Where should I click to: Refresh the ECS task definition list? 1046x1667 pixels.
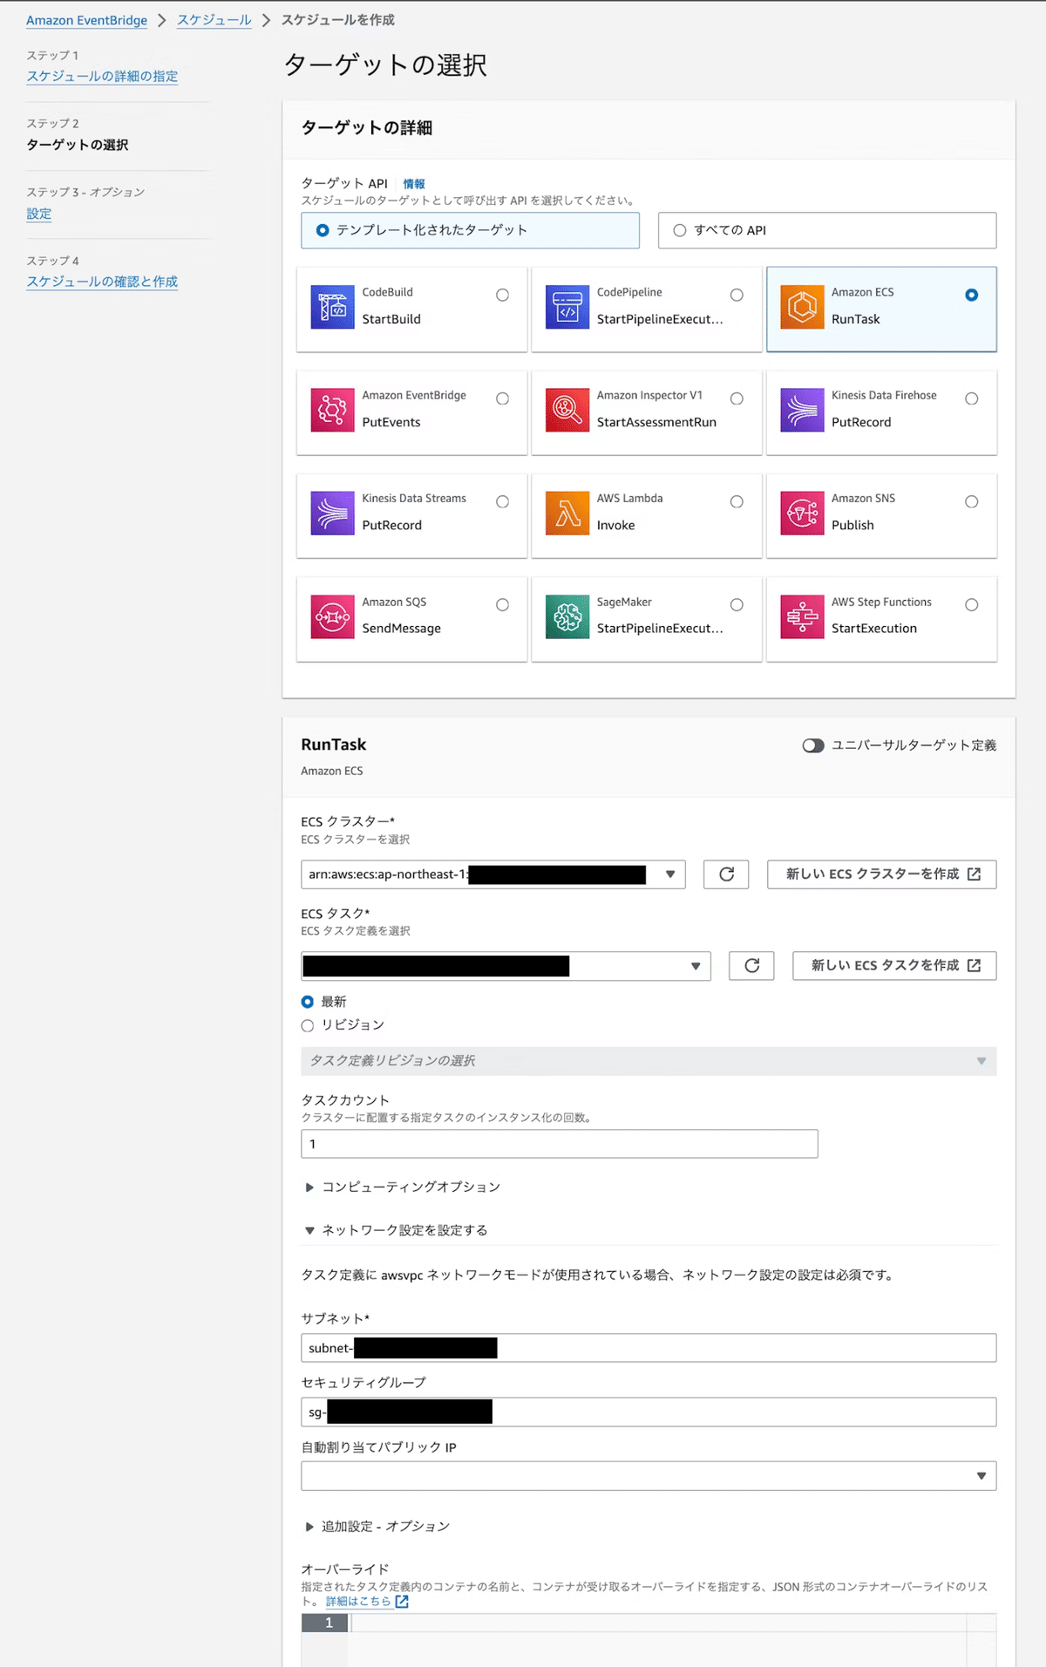click(x=751, y=966)
